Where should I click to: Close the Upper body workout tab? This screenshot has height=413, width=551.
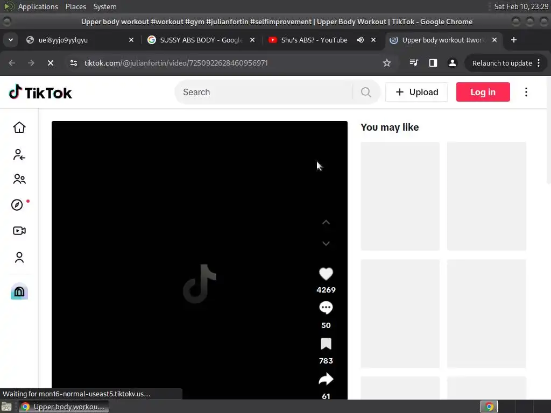pyautogui.click(x=495, y=40)
